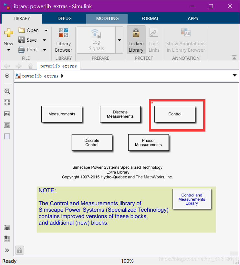Switch to the LIBRARY tab

22,18
